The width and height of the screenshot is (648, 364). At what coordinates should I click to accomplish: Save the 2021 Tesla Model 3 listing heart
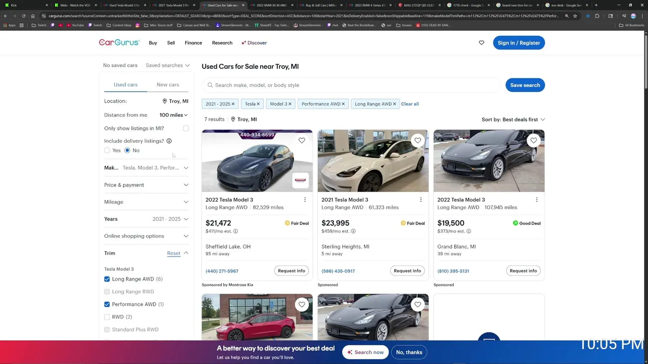click(418, 141)
